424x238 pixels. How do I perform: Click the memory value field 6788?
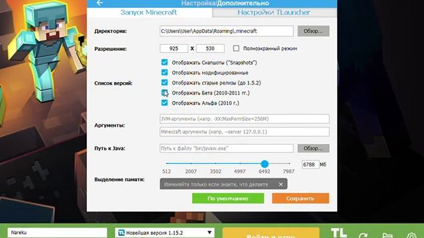coord(310,165)
